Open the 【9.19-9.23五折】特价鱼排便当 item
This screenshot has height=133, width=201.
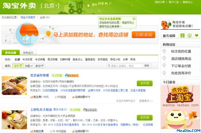click(61, 125)
